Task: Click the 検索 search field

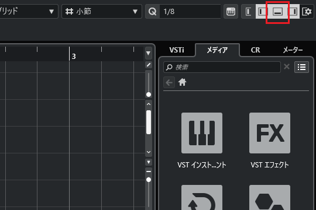Action: coord(222,67)
